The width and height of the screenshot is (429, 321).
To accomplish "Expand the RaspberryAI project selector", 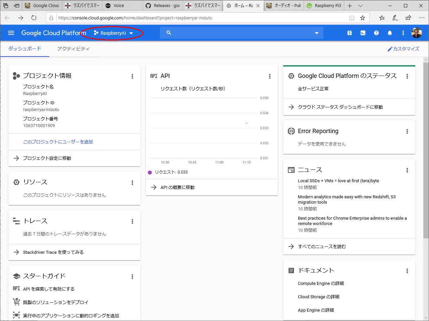I will [114, 33].
